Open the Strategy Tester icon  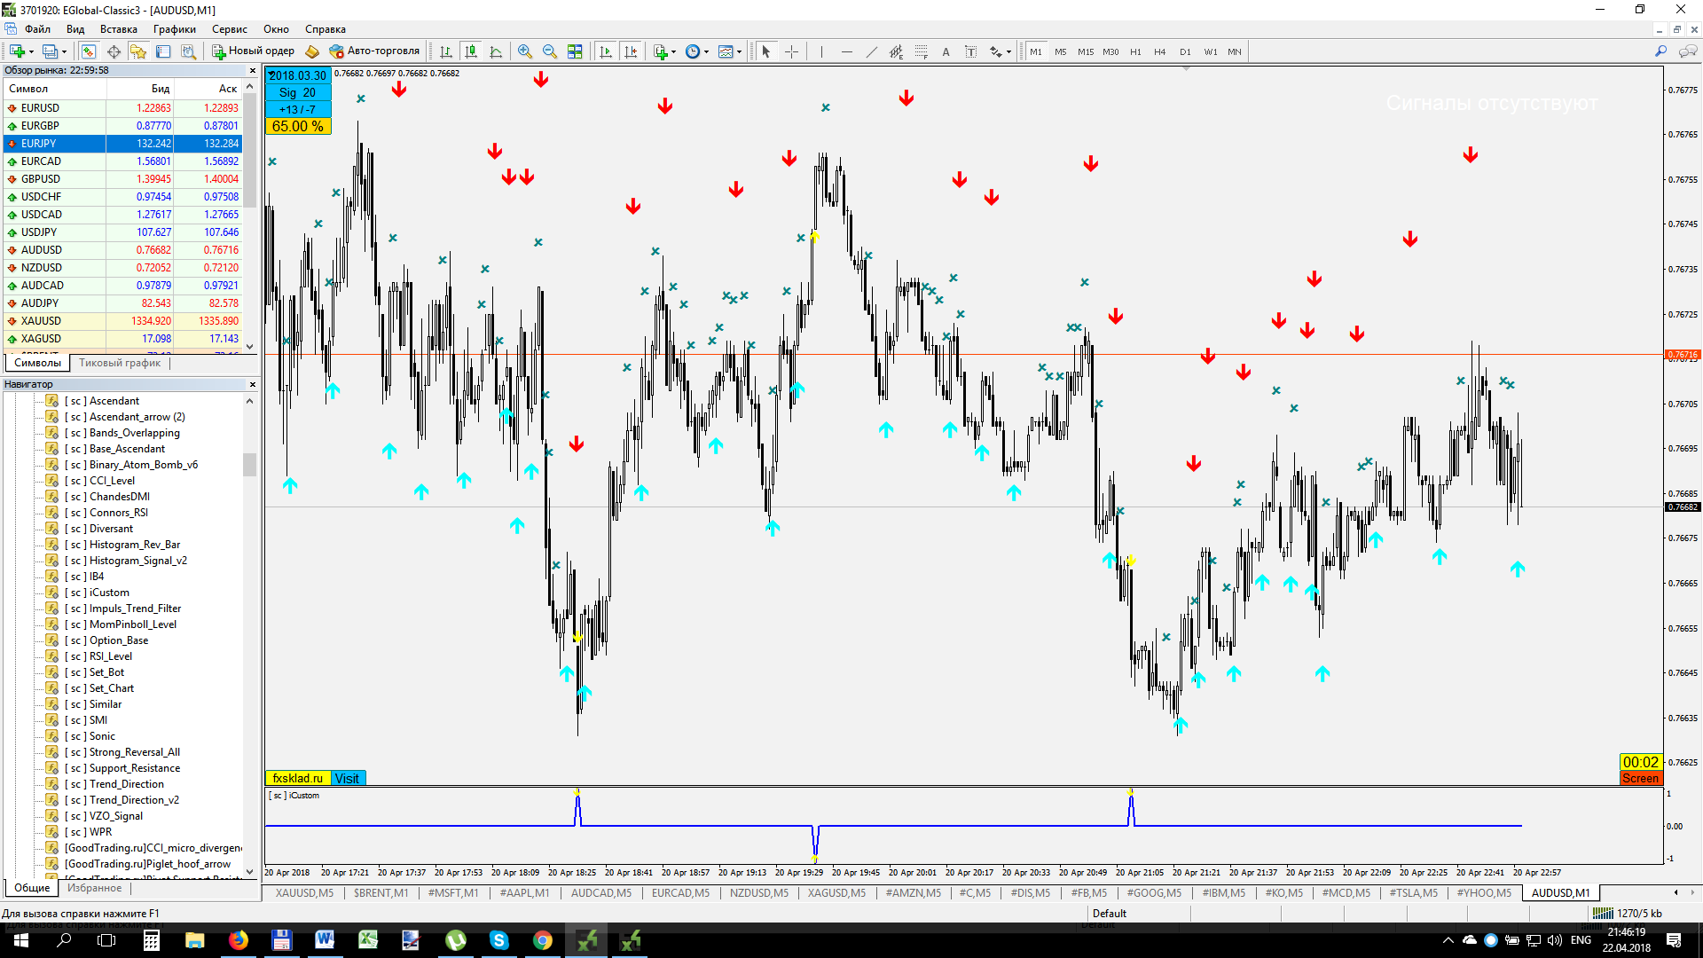188,51
